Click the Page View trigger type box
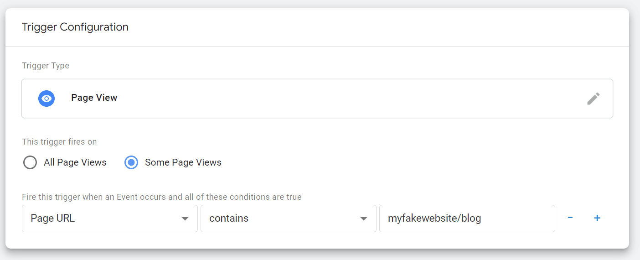This screenshot has height=260, width=640. pos(319,99)
